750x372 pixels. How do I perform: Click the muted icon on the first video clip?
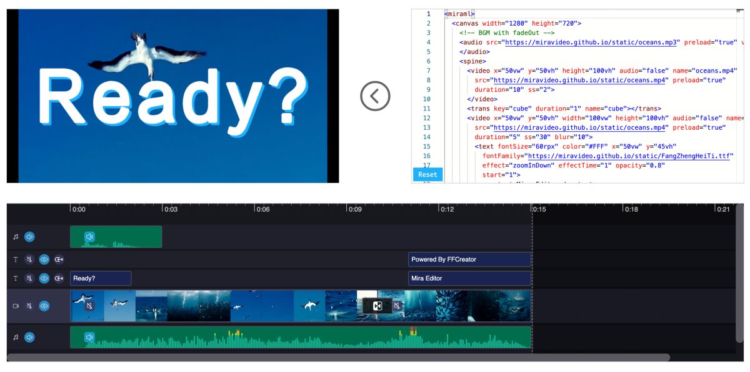tap(89, 306)
